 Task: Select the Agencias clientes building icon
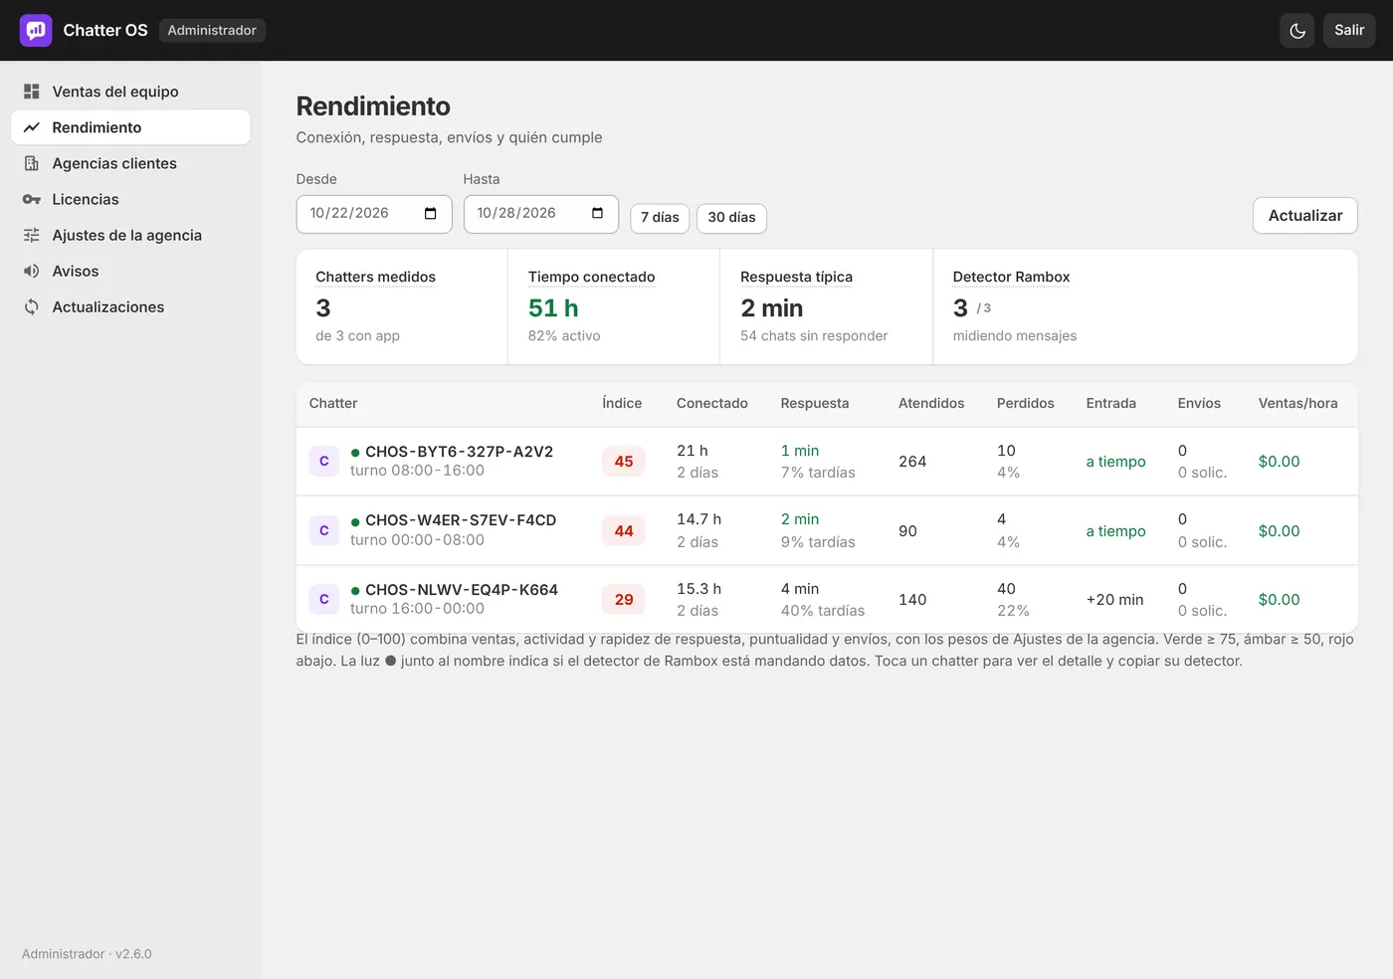pyautogui.click(x=32, y=163)
